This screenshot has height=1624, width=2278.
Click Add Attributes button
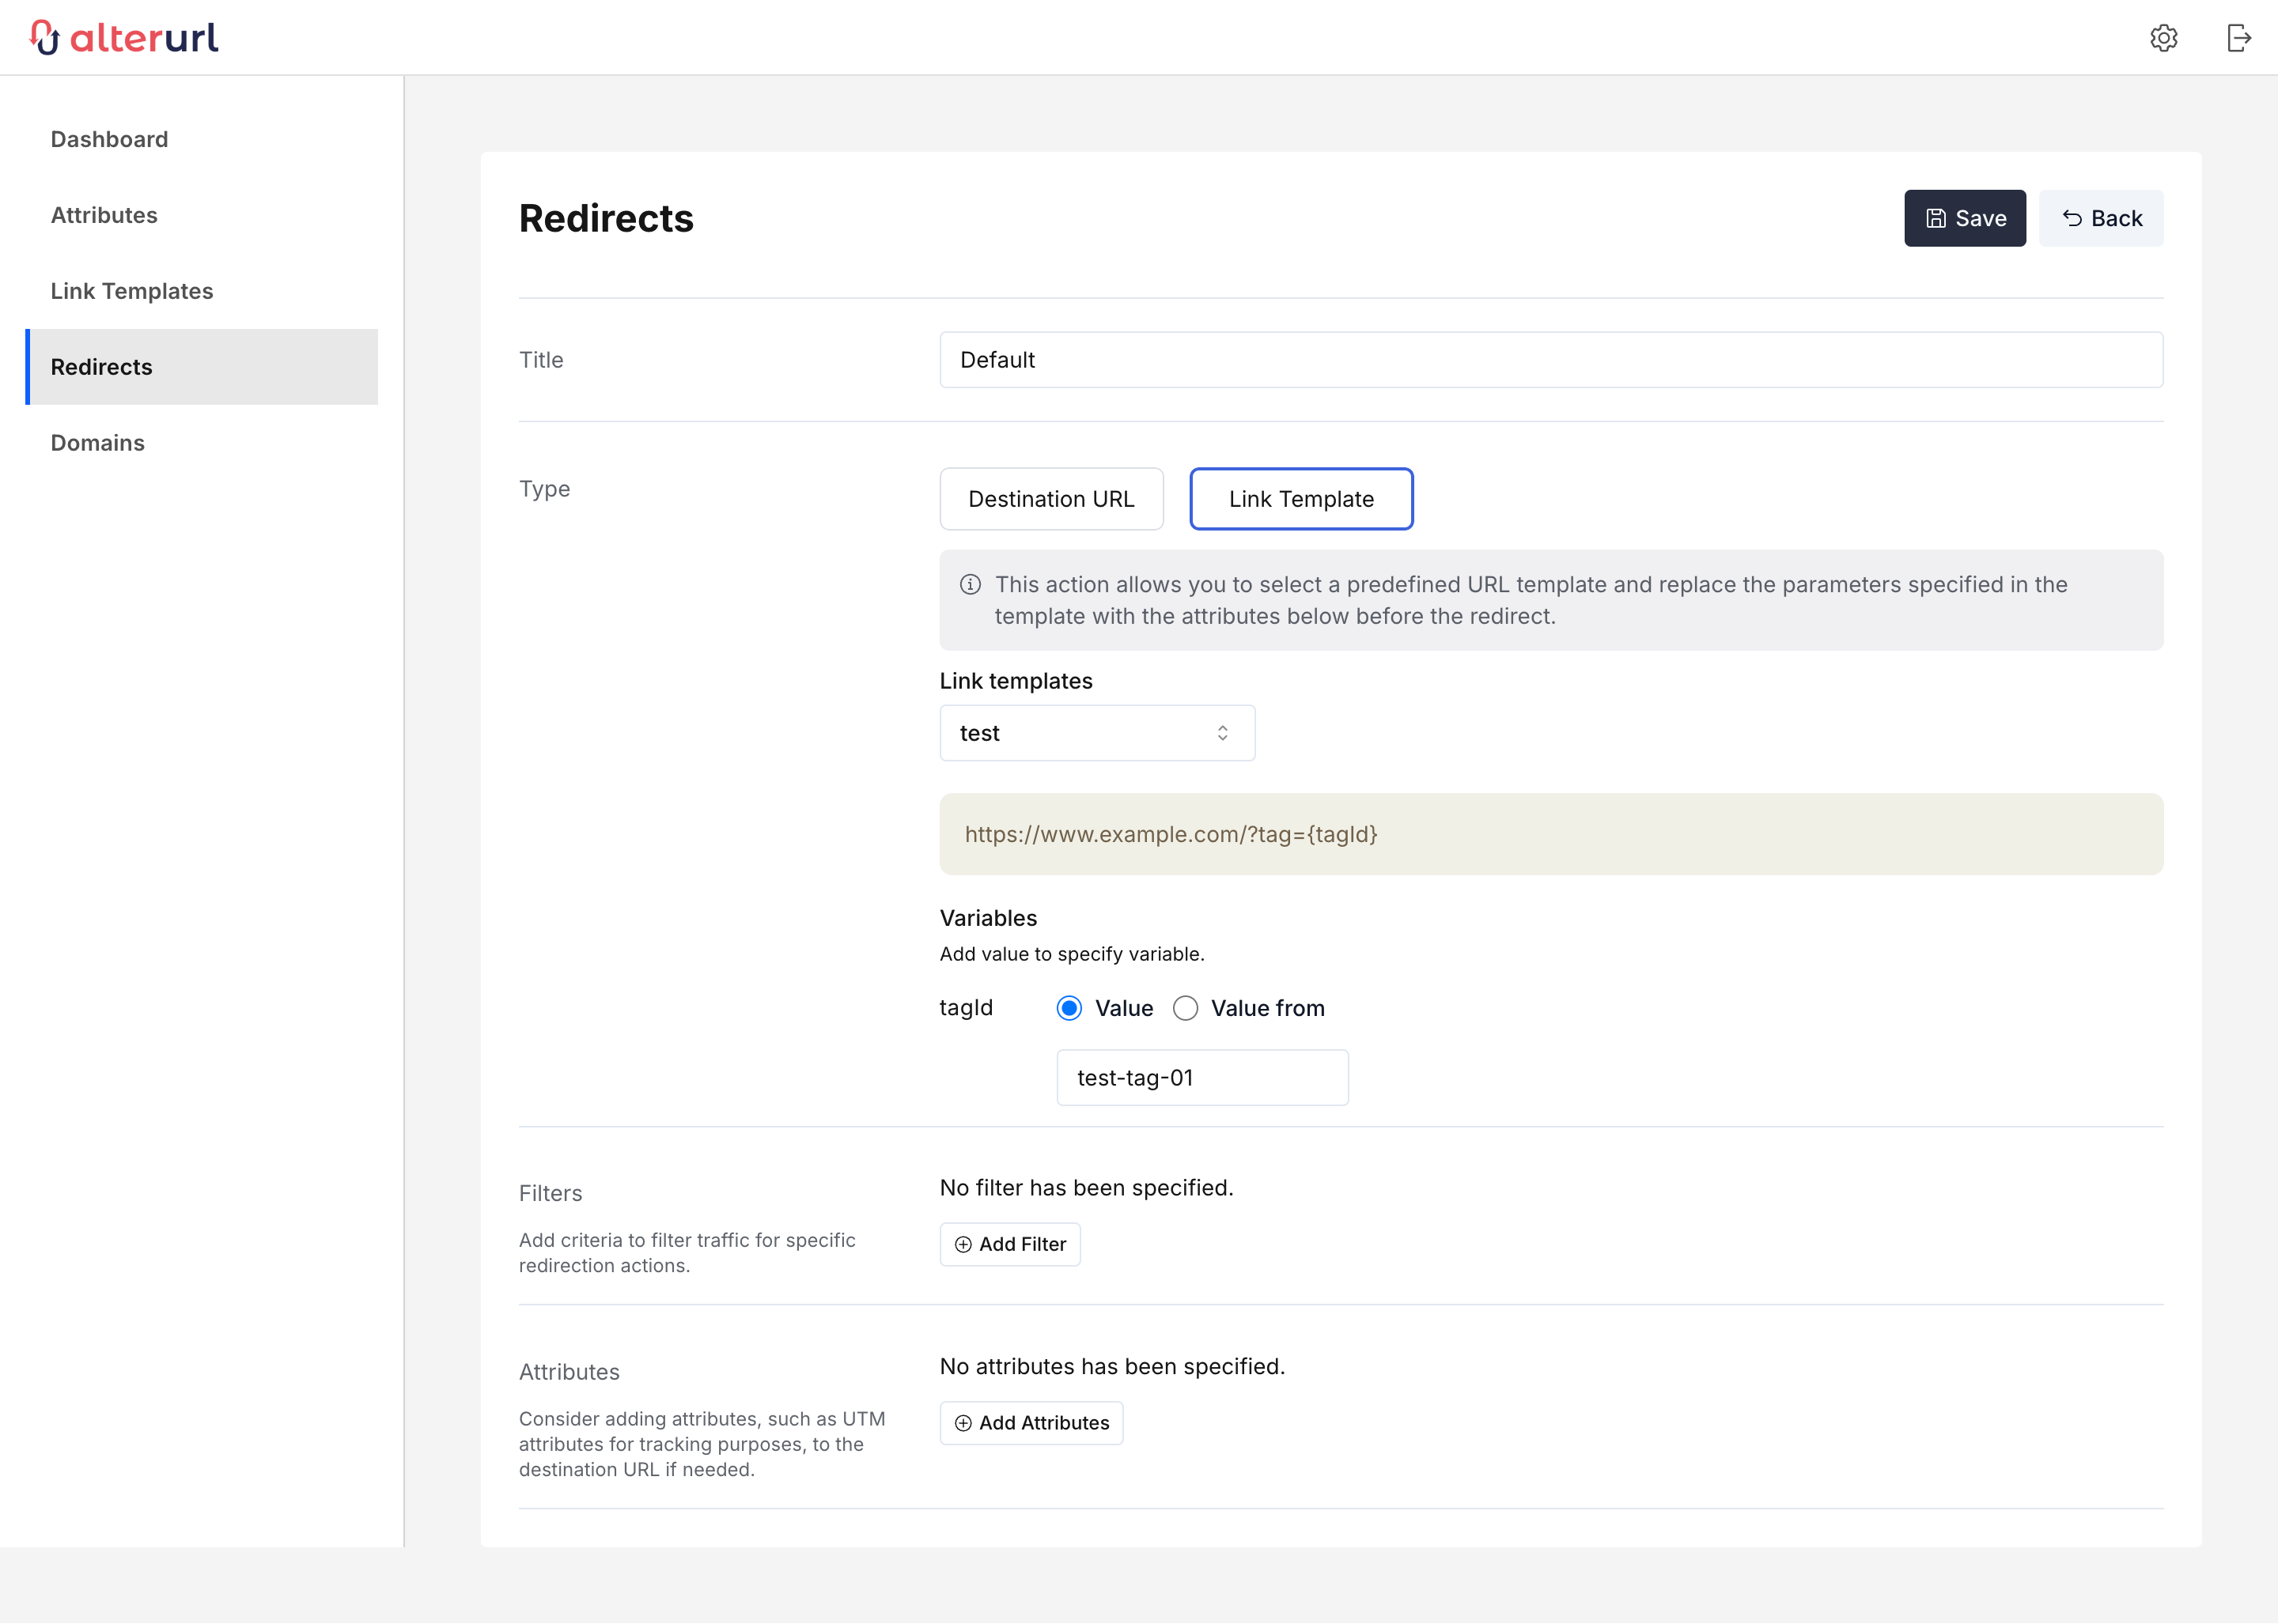pos(1031,1424)
